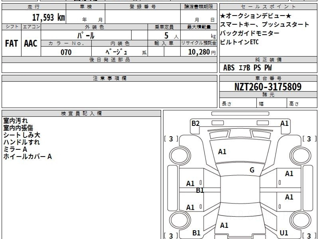Click the mileage value 17,593 km
This screenshot has height=239, width=319.
point(48,18)
